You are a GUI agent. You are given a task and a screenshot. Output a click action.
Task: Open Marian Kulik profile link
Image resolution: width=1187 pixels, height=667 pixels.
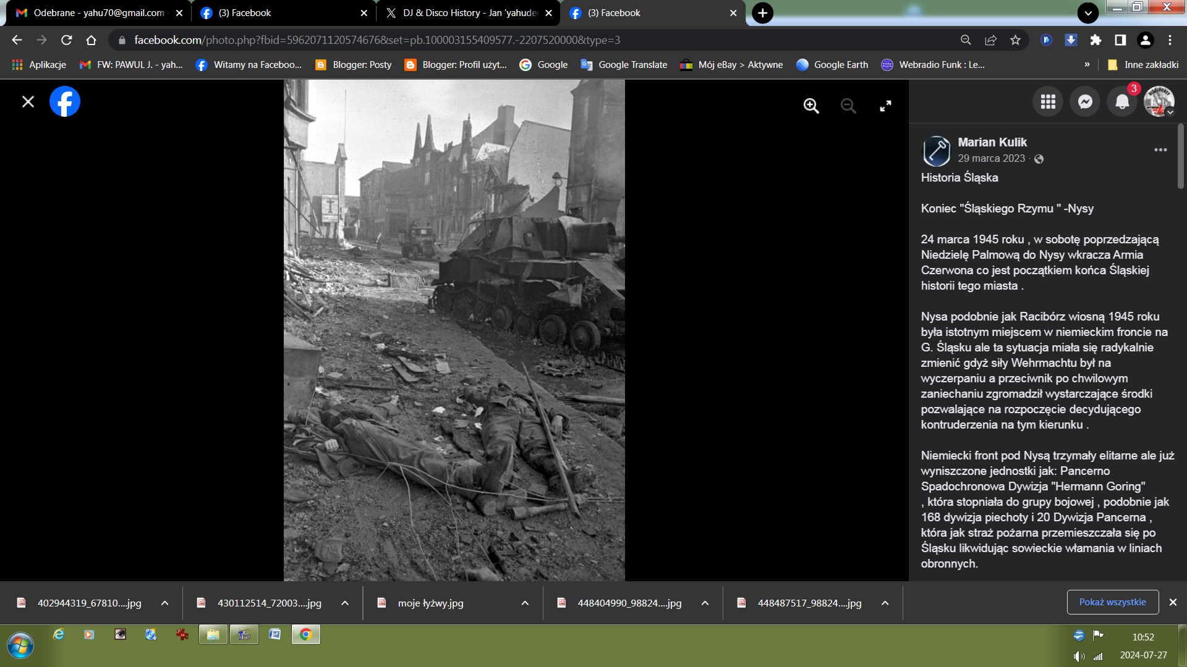coord(992,142)
